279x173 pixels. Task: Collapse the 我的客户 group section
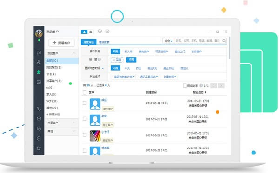click(74, 53)
